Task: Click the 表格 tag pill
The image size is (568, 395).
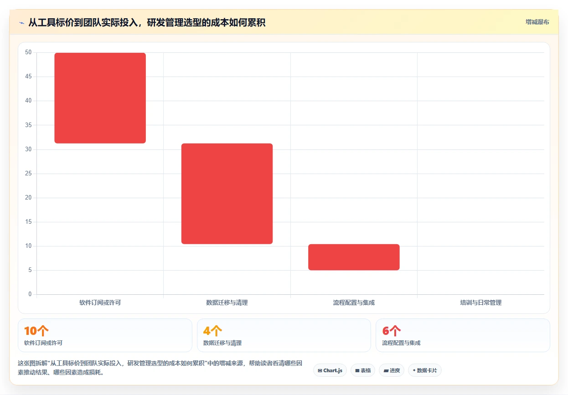Action: pyautogui.click(x=363, y=370)
